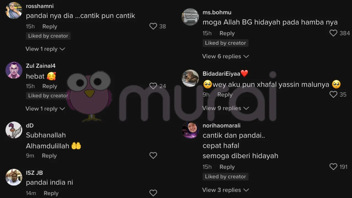Screen dimensions: 352x198
Task: Like ms.bohmu's comment with 384 likes
Action: pos(333,33)
